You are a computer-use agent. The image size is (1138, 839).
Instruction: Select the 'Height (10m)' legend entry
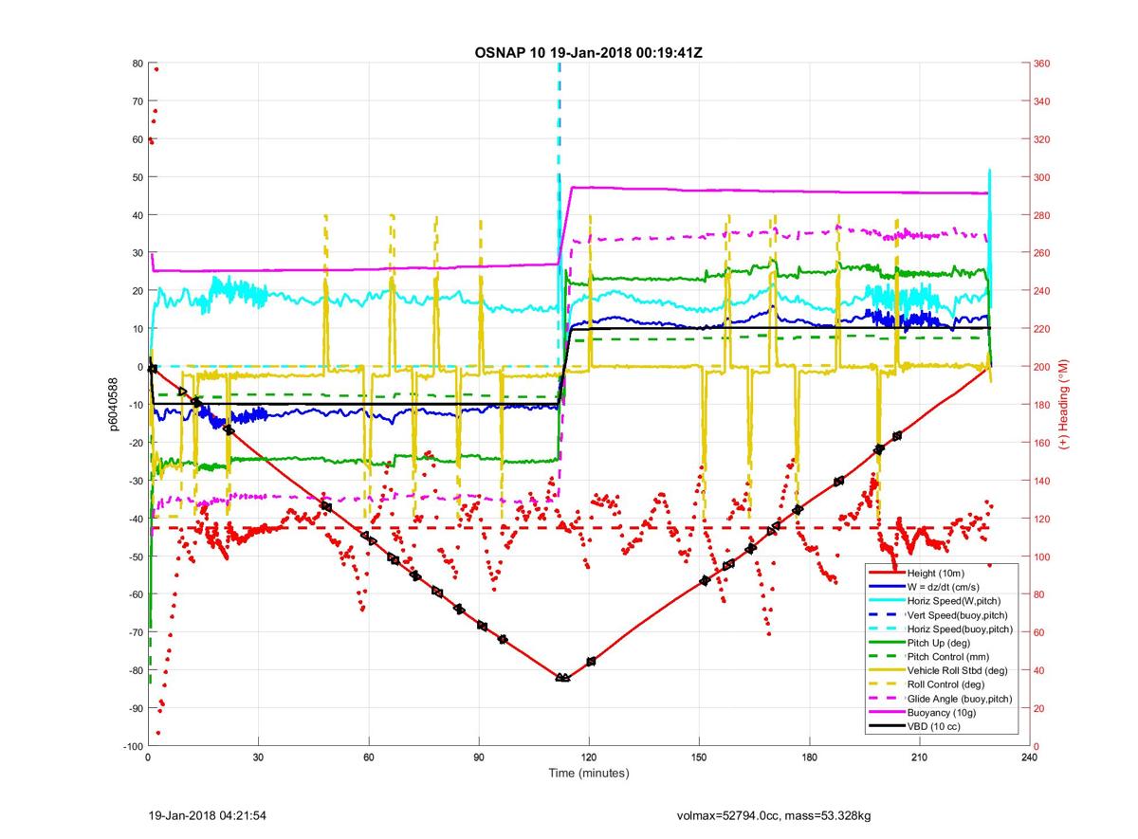point(937,573)
